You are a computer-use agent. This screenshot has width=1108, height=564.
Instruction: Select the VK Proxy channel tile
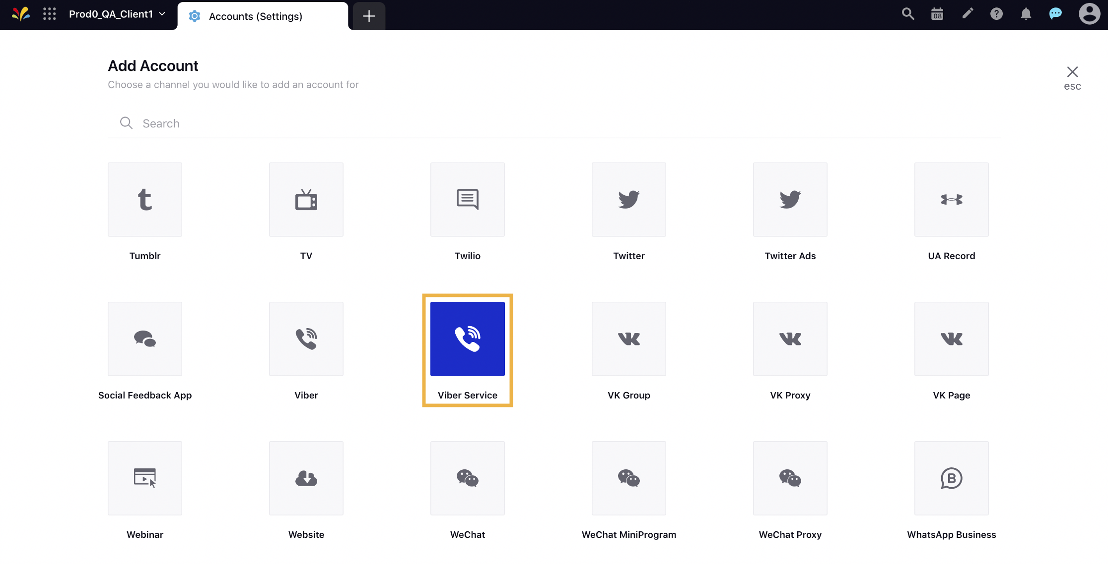[x=790, y=338]
